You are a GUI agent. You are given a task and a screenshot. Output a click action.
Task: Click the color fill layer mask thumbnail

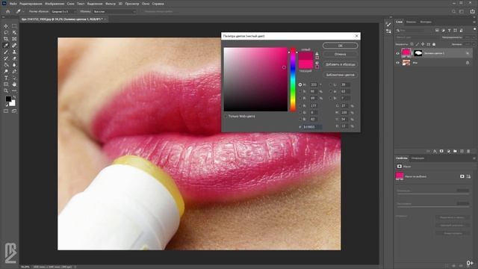(x=418, y=53)
